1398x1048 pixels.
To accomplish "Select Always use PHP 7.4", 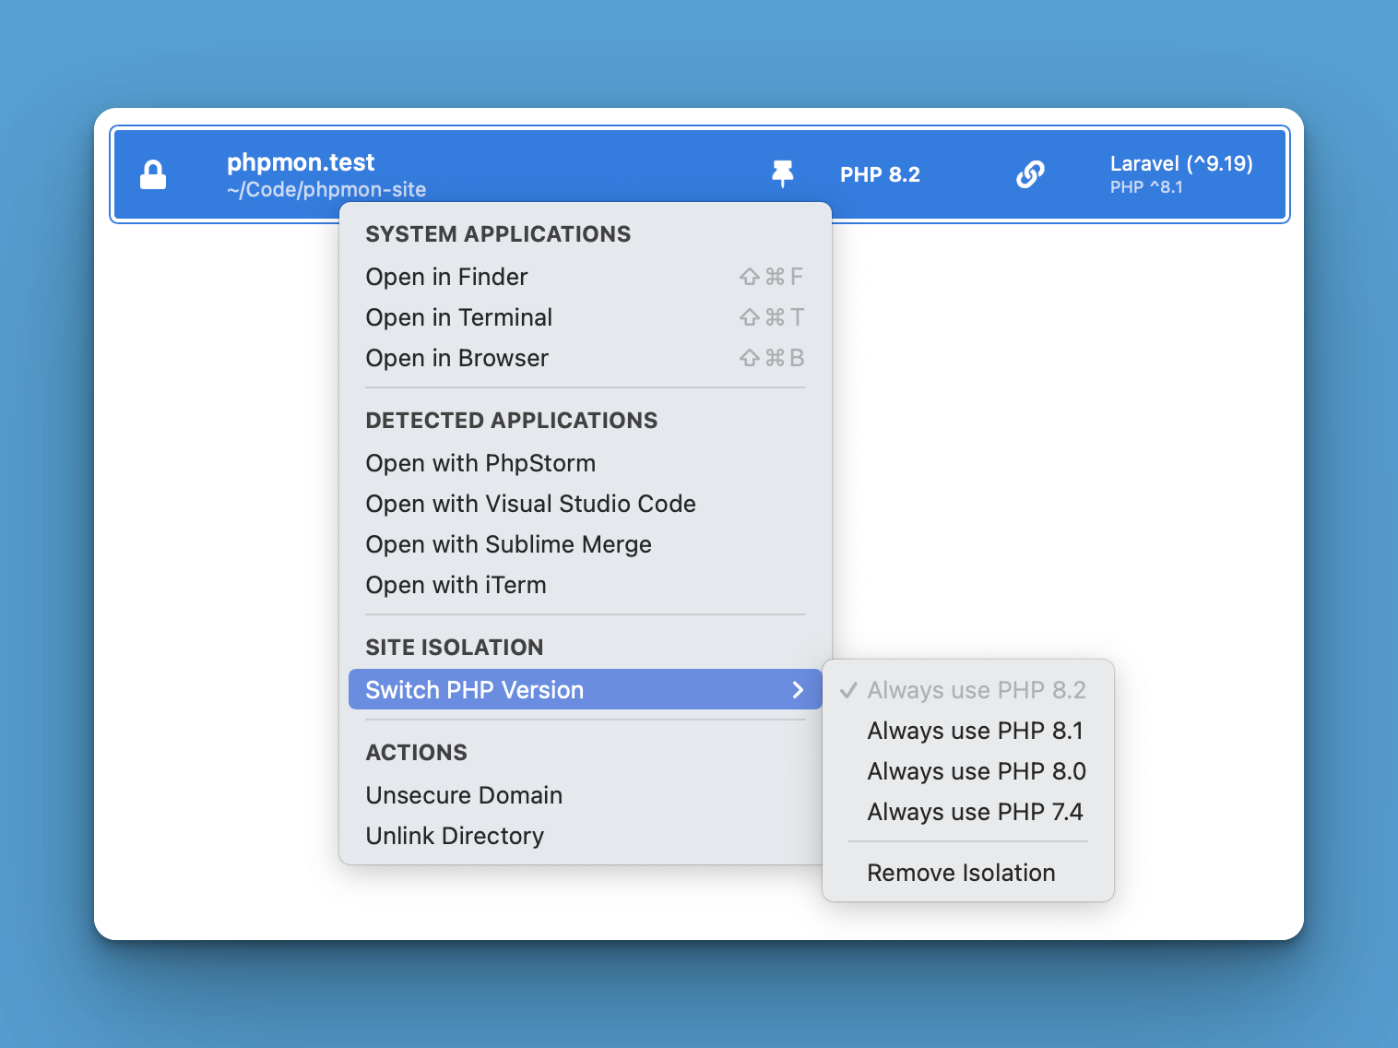I will (x=968, y=812).
